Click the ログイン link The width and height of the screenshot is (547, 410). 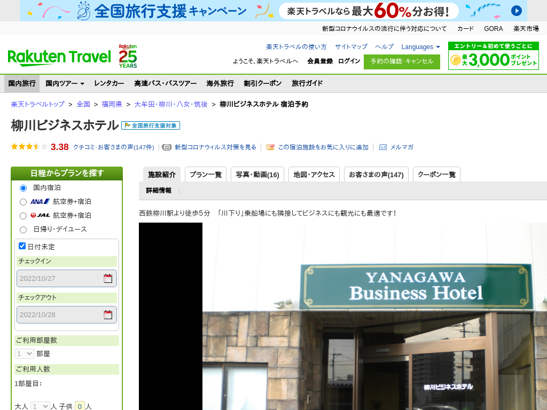[349, 61]
